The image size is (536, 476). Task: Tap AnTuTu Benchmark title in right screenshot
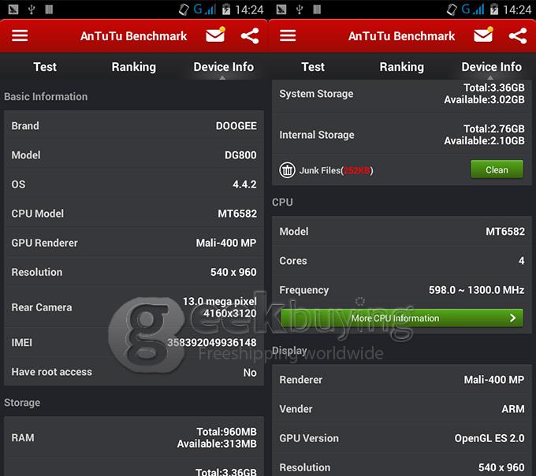point(402,36)
